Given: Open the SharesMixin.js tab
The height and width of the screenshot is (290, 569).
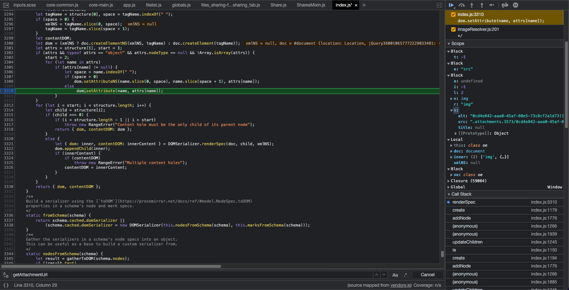Looking at the screenshot, I should coord(312,5).
